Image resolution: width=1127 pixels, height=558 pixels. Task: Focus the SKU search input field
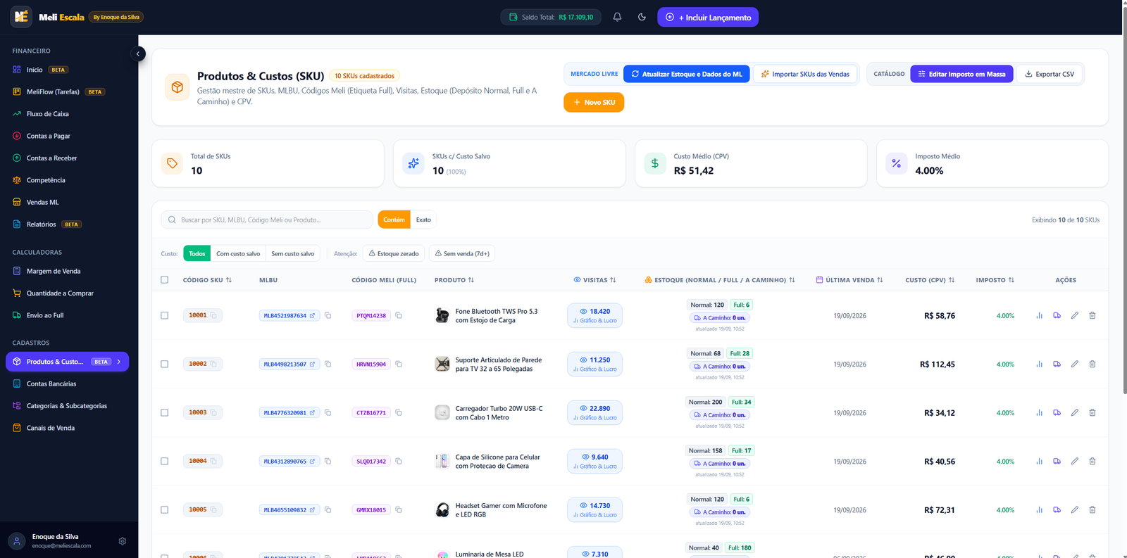pos(267,220)
